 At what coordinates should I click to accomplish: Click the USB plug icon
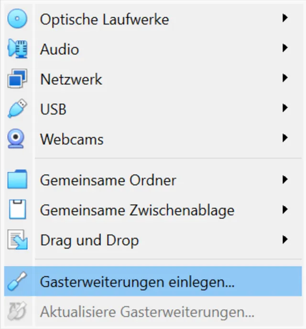coord(17,109)
